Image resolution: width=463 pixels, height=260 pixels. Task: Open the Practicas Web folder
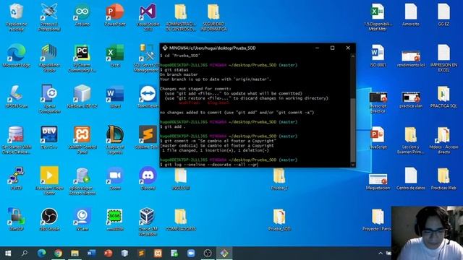pos(443,179)
